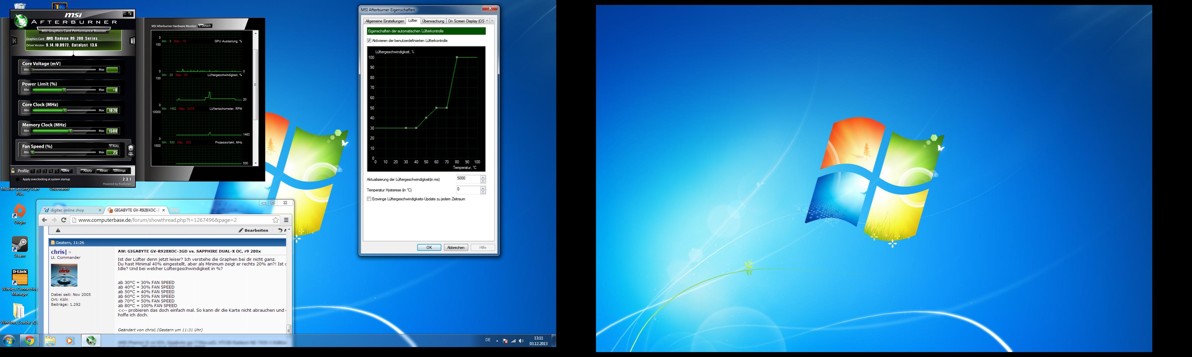Viewport: 1192px width, 357px height.
Task: Open Steam desktop shortcut
Action: tap(20, 245)
